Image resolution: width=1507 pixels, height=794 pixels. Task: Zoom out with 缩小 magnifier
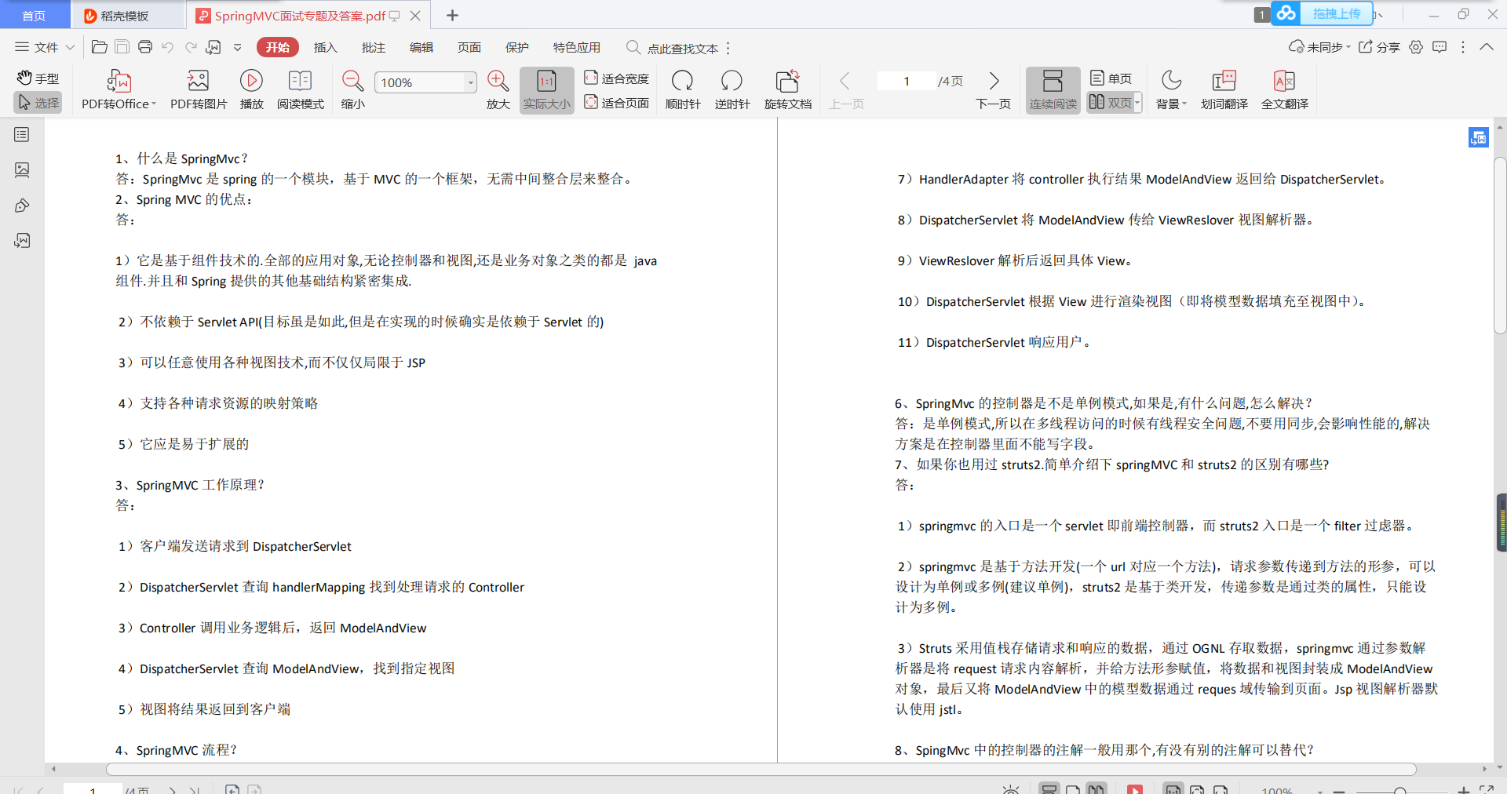[x=352, y=90]
